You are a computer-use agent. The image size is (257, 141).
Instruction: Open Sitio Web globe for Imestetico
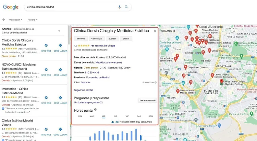point(46,98)
